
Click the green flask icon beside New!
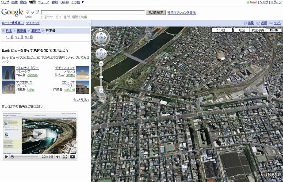tap(248, 2)
